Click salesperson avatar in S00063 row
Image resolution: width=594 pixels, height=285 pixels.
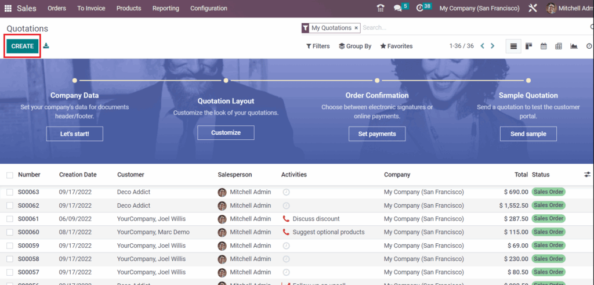click(222, 192)
